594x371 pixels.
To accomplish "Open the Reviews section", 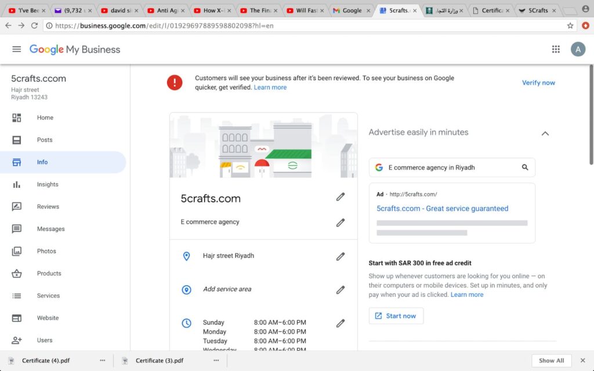I will [63, 207].
